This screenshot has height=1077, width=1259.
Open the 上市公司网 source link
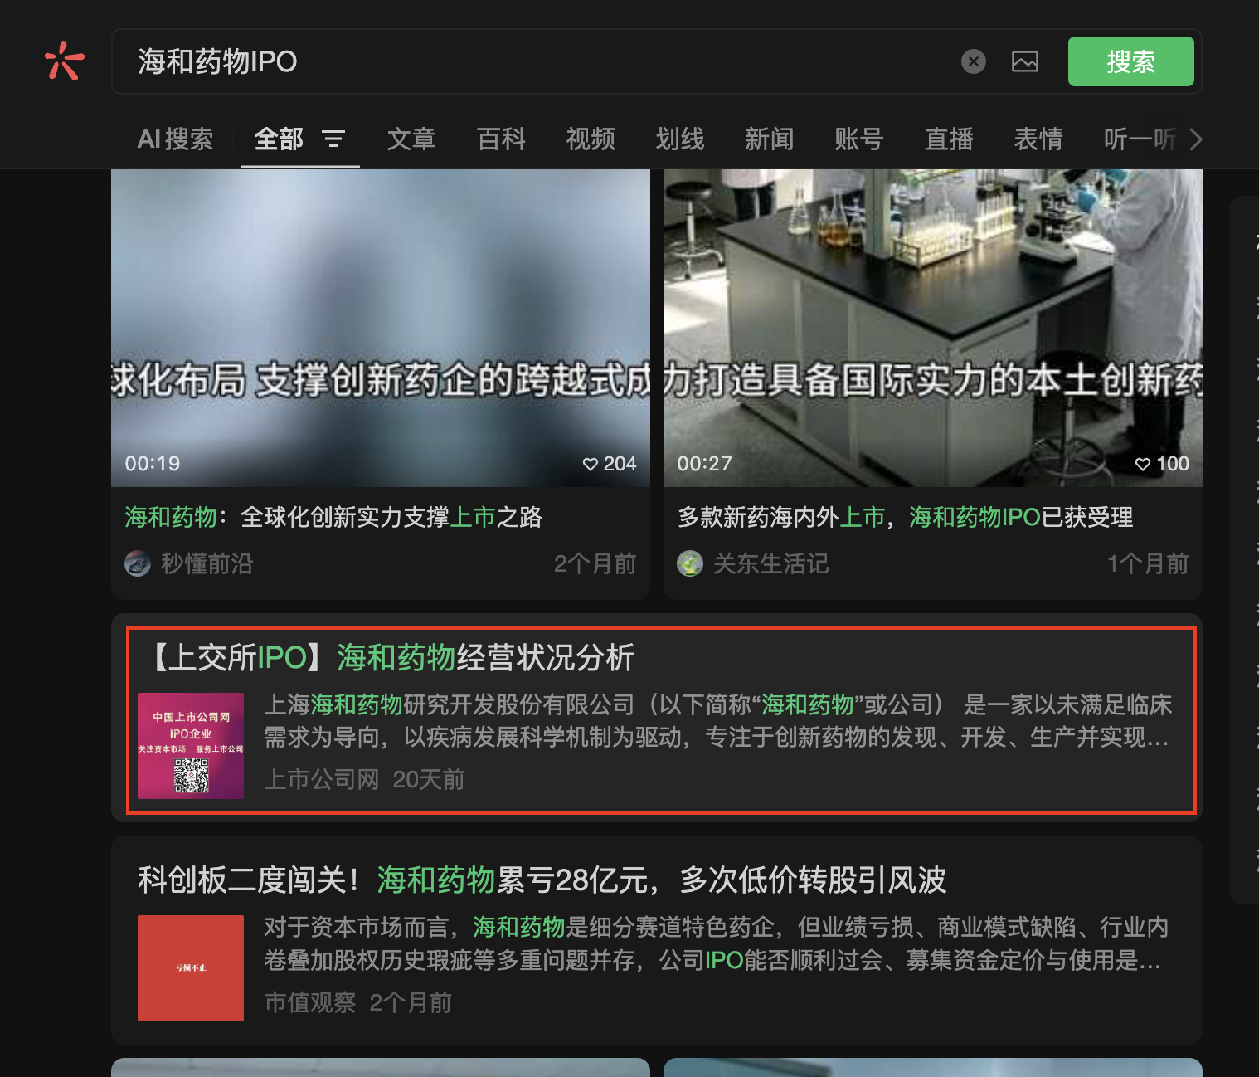322,779
